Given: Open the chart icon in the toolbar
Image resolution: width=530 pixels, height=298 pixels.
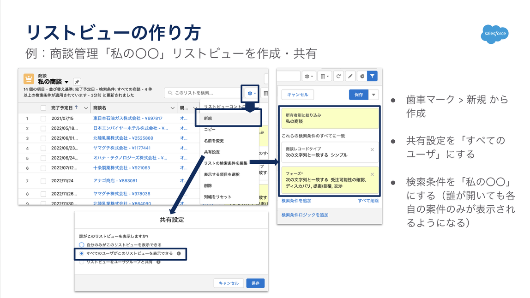Looking at the screenshot, I should (362, 77).
